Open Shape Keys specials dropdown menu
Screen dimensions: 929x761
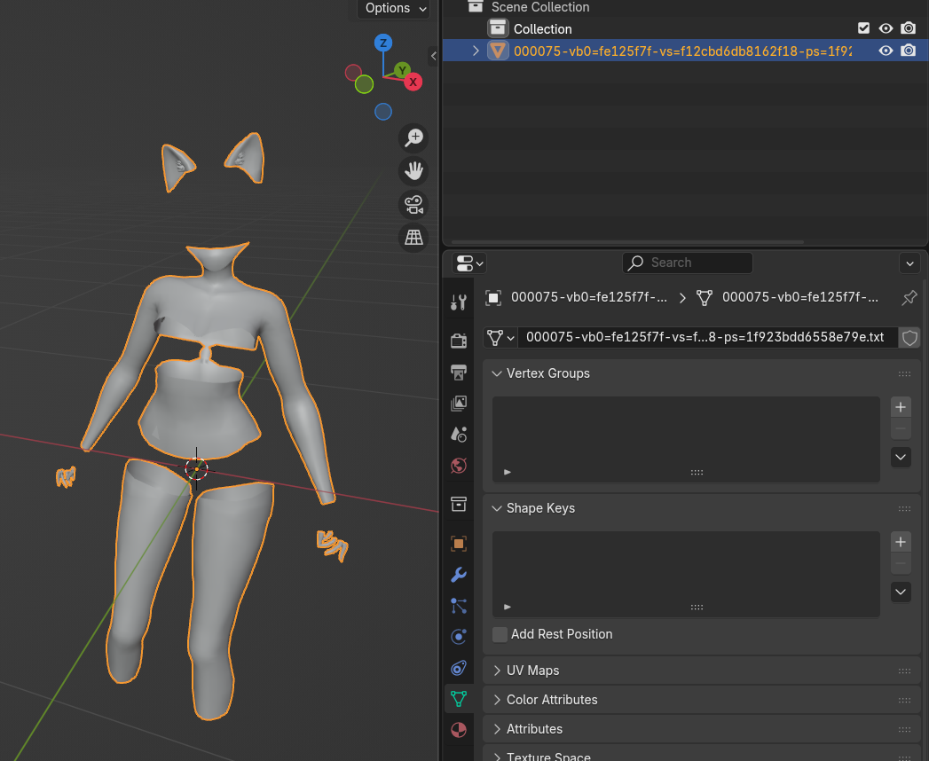[x=901, y=592]
